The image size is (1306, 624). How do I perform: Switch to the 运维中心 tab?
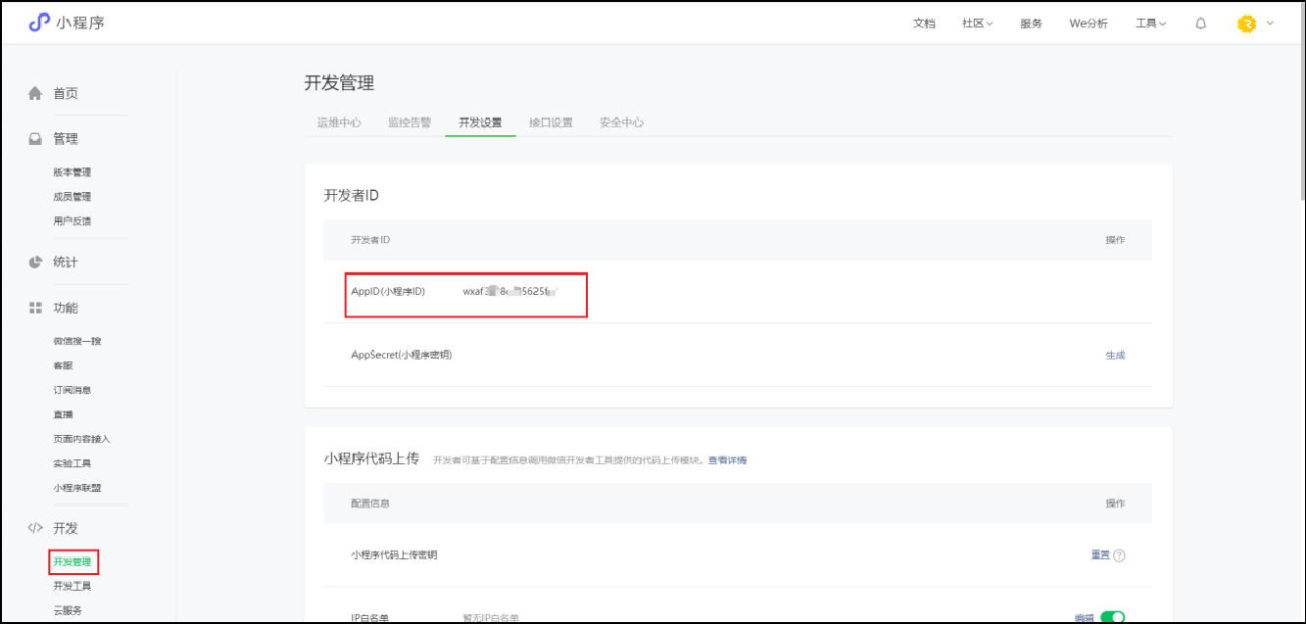(x=339, y=122)
